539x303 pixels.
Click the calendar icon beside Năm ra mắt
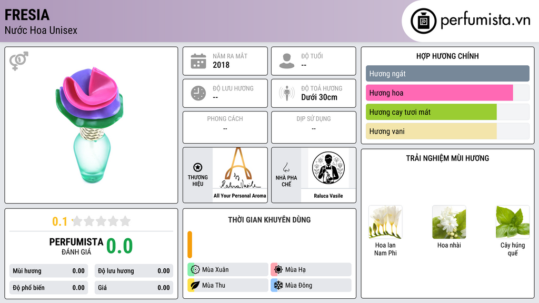click(198, 61)
